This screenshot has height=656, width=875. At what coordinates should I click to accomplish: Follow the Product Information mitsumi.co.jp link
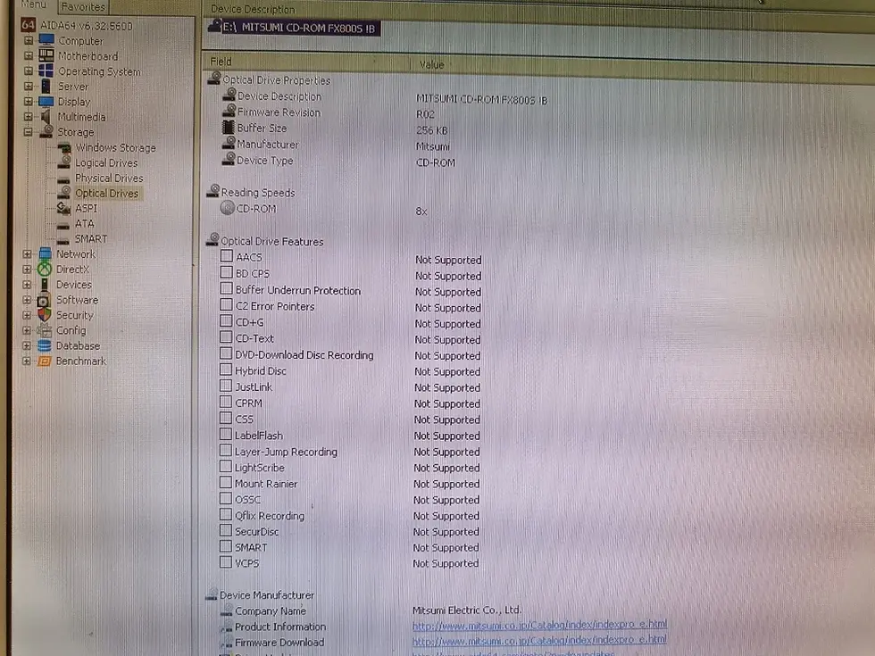(x=537, y=626)
